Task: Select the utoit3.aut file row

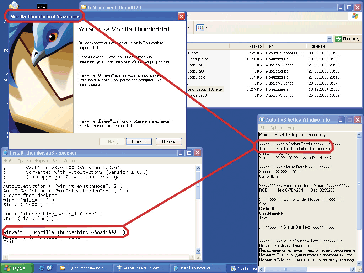Action: 196,71
